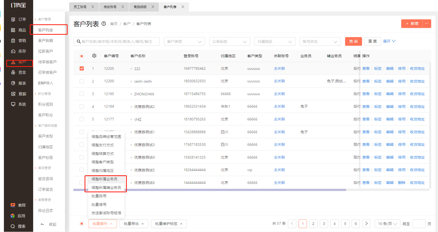The image size is (438, 232).
Task: Click 删除 for 优惠券测试6 row
Action: coord(402,183)
